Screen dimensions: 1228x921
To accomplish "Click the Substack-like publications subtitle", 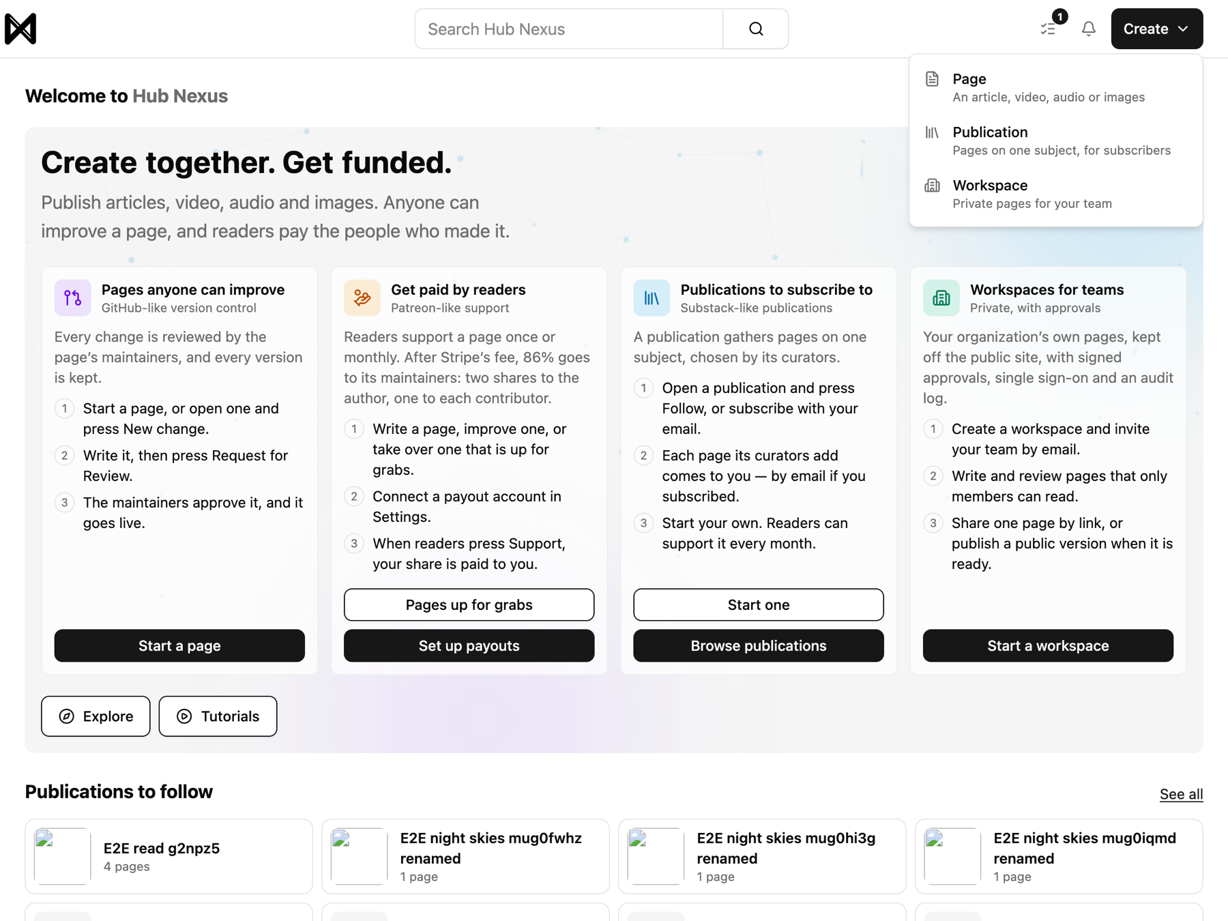I will coord(757,308).
